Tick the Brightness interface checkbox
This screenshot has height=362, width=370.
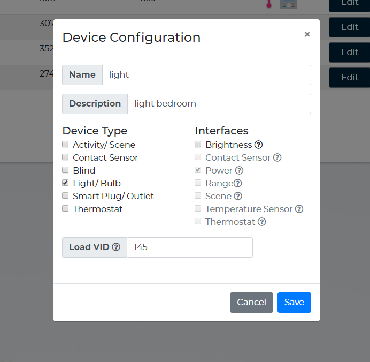pos(198,145)
